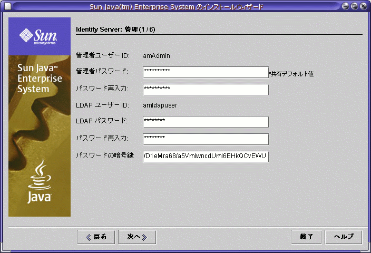Image resolution: width=371 pixels, height=253 pixels.
Task: Click the LDAP ユーザー ID label
Action: pos(102,105)
